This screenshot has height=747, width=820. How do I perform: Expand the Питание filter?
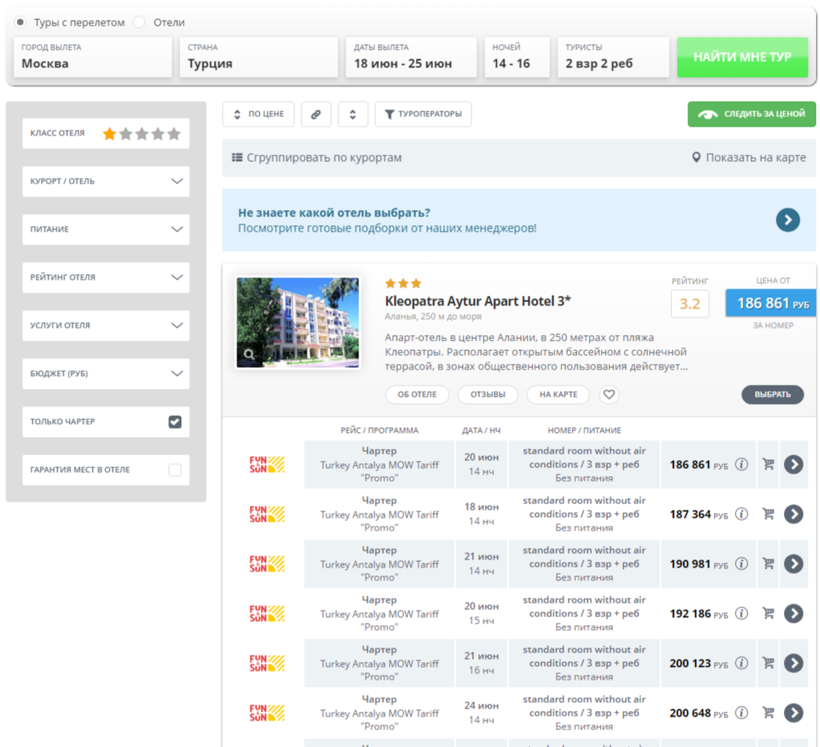point(106,229)
